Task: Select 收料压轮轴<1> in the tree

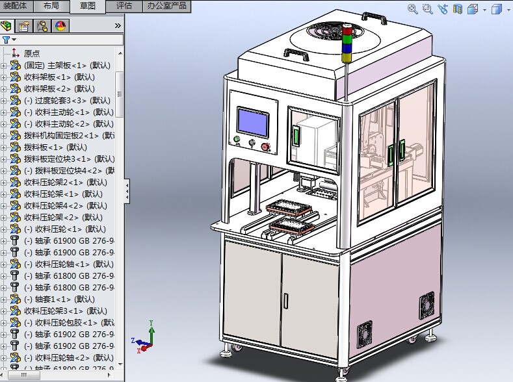Action: coord(69,264)
